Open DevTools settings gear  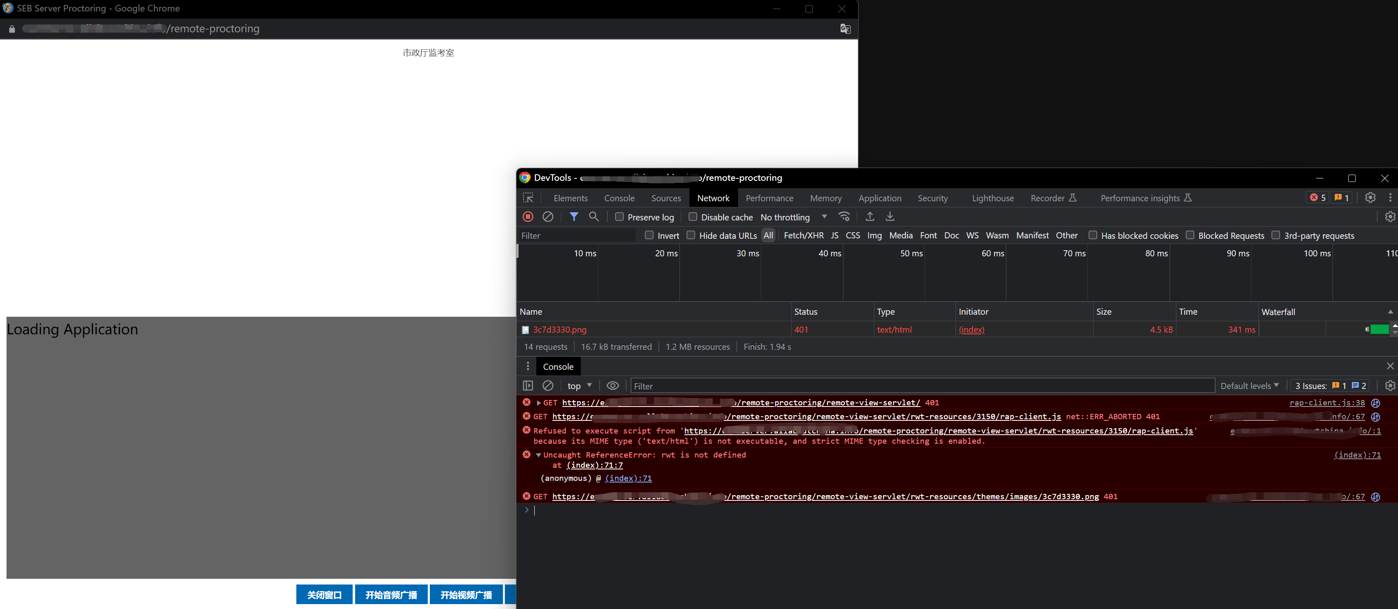pyautogui.click(x=1370, y=198)
